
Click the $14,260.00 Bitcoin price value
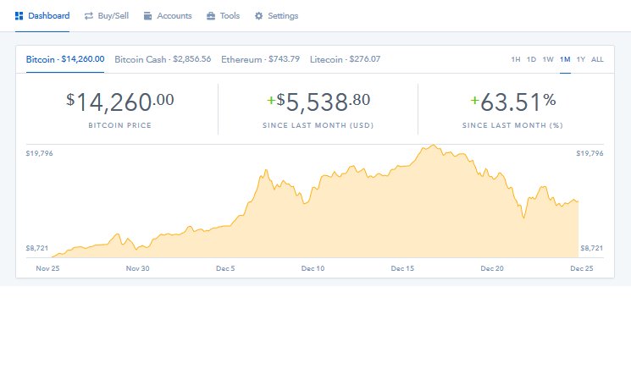[120, 102]
